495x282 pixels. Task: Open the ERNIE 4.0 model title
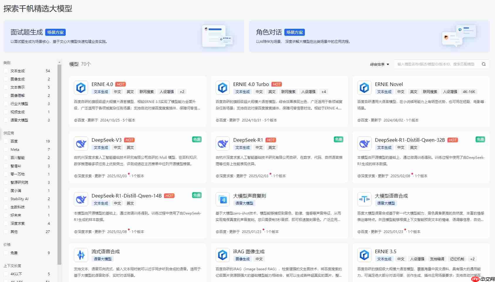click(x=102, y=84)
